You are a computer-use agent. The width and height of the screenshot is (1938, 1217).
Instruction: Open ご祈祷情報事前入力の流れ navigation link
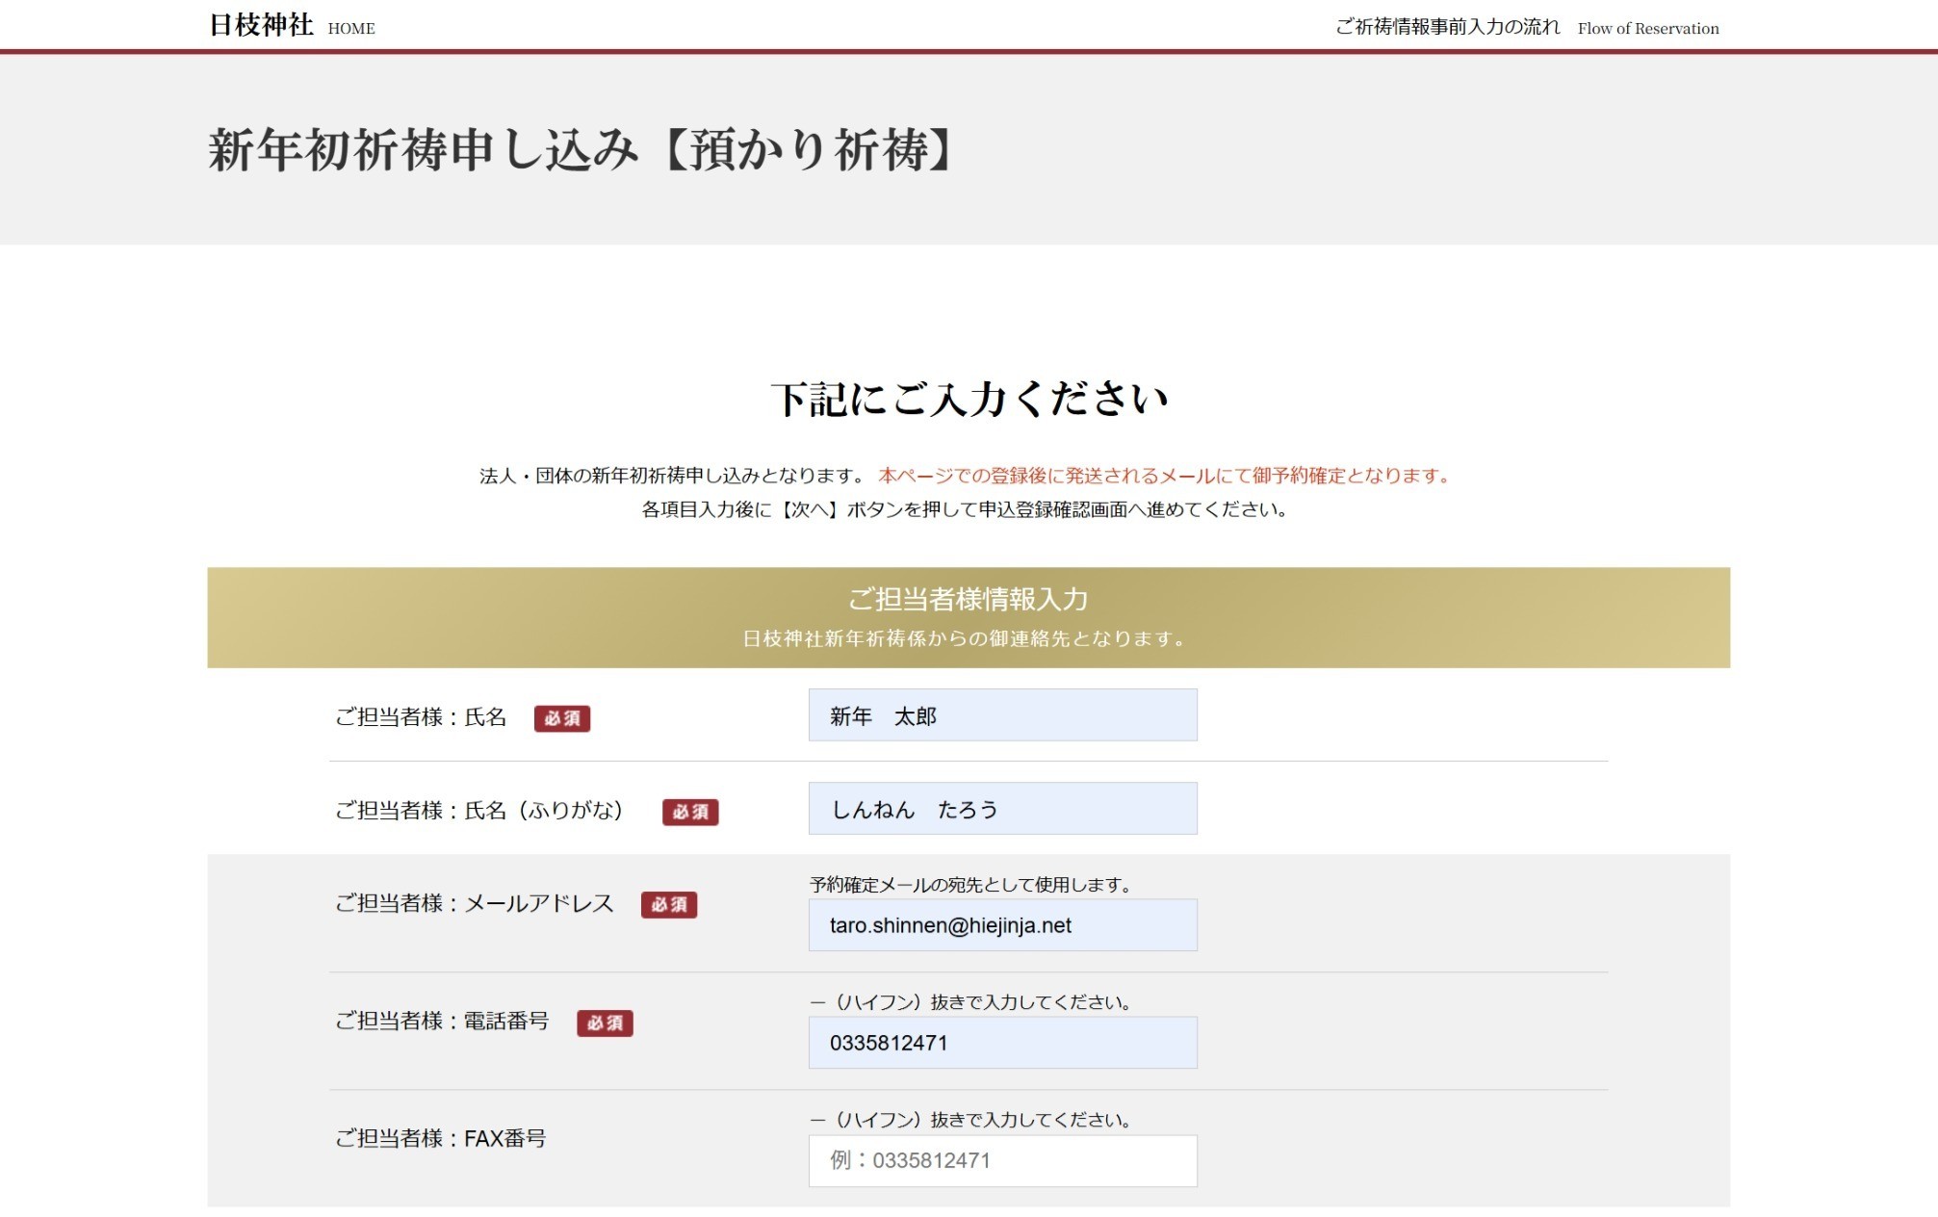[1447, 27]
